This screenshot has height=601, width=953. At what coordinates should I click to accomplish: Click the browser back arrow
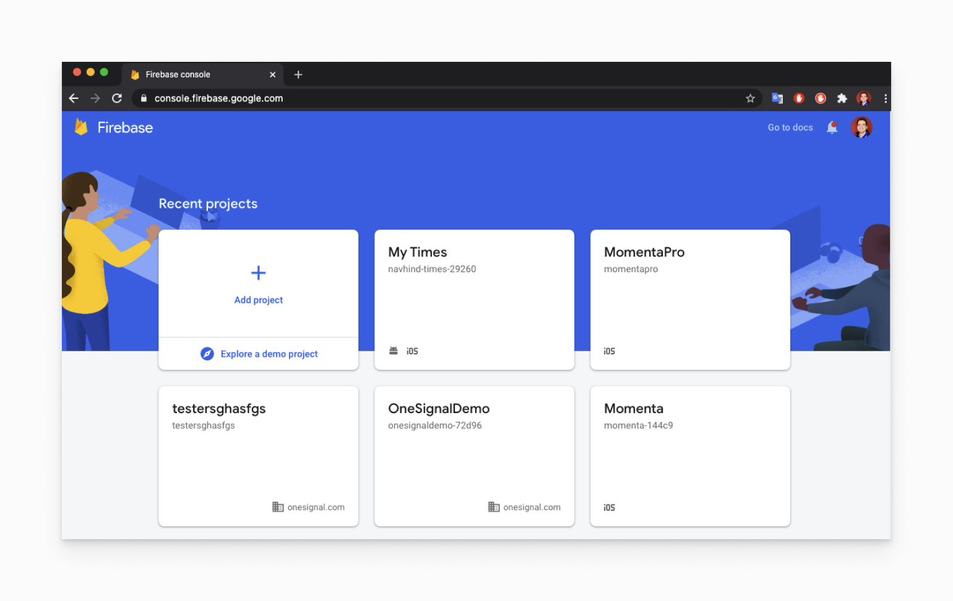point(74,98)
